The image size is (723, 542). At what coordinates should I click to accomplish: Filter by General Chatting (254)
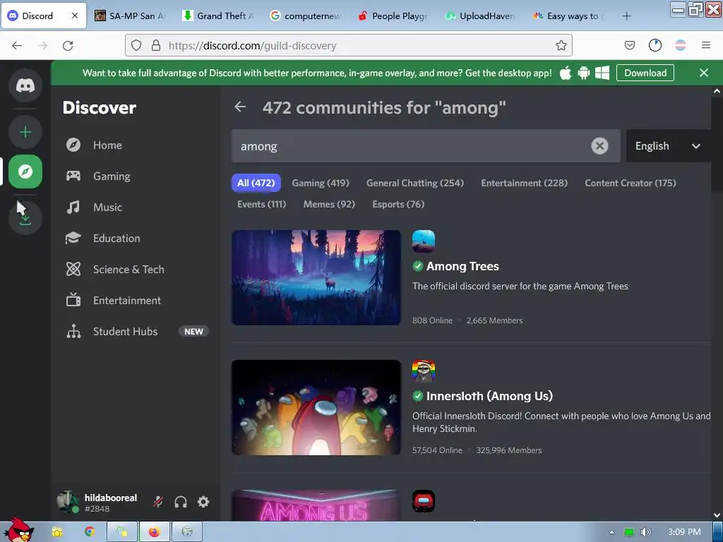(415, 183)
